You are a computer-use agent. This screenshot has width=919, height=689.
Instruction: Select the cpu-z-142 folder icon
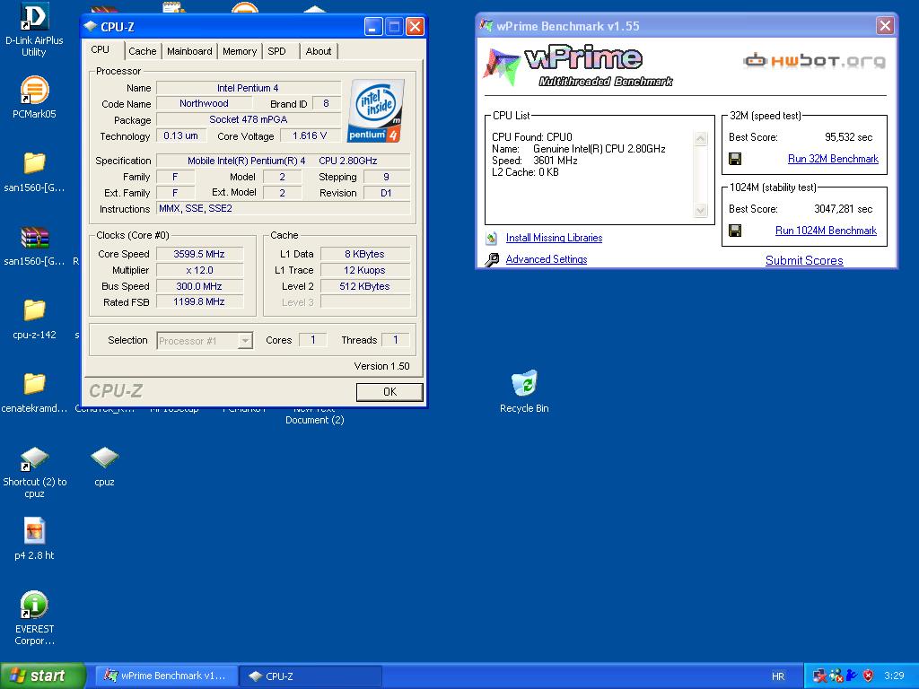[34, 310]
